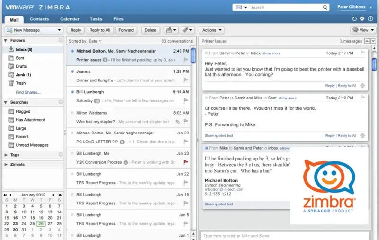Click the Reply to All toolbar button
Screen dimensions: 379x240
(x=99, y=30)
